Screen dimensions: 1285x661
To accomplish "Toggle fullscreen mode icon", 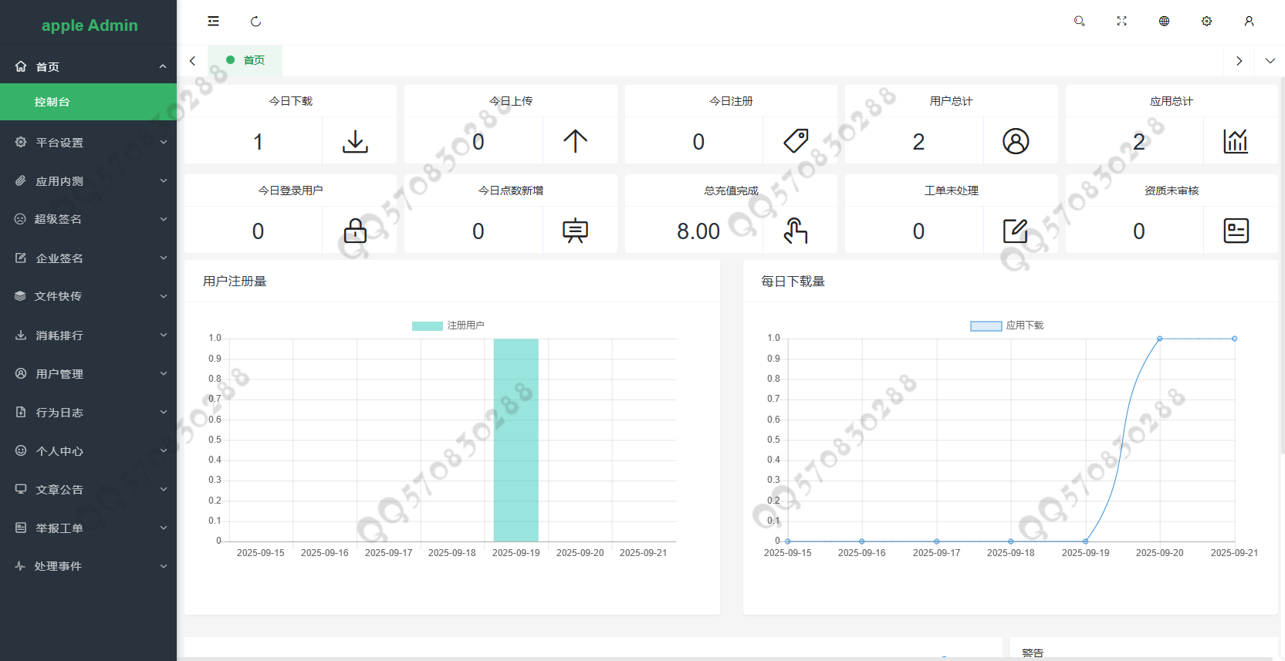I will tap(1121, 22).
